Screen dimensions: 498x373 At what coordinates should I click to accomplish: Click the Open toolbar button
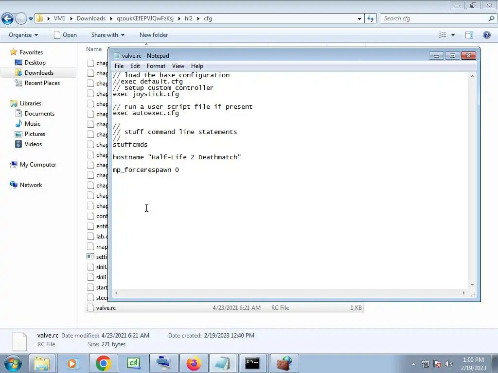(66, 35)
